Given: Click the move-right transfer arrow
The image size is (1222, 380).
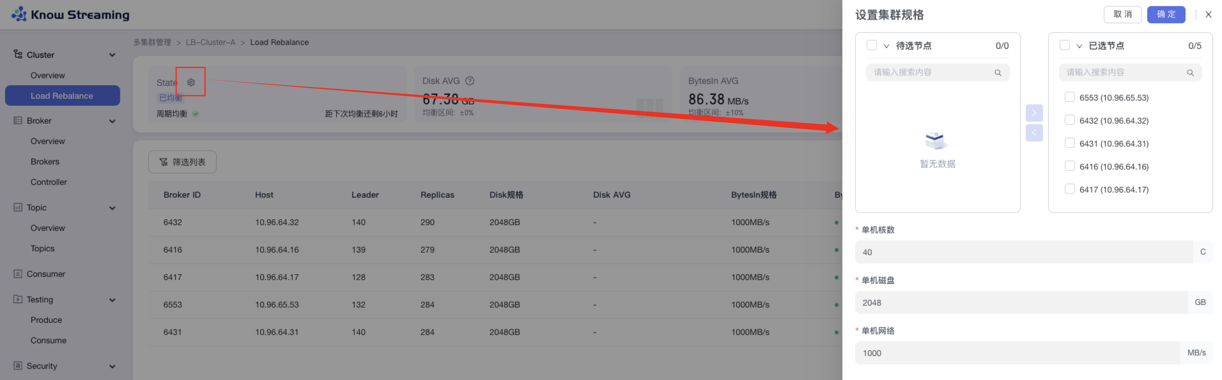Looking at the screenshot, I should [x=1034, y=113].
